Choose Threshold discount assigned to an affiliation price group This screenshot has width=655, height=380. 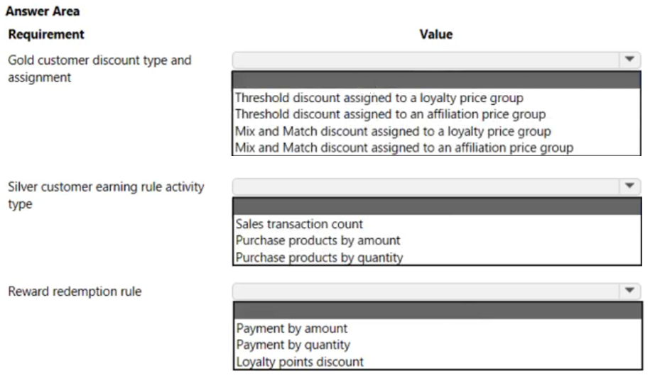390,114
